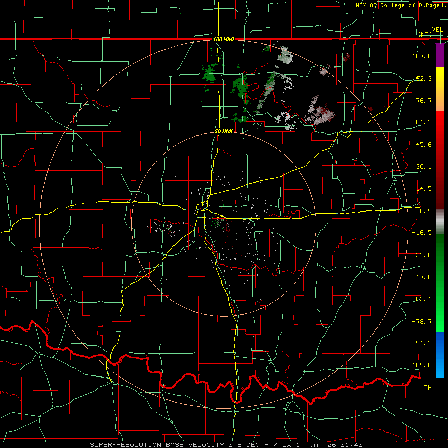Screen dimensions: 448x448
Task: Click the TH legend label
Action: pyautogui.click(x=428, y=388)
